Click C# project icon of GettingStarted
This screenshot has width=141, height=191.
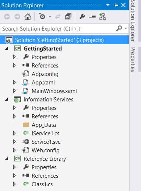17,48
